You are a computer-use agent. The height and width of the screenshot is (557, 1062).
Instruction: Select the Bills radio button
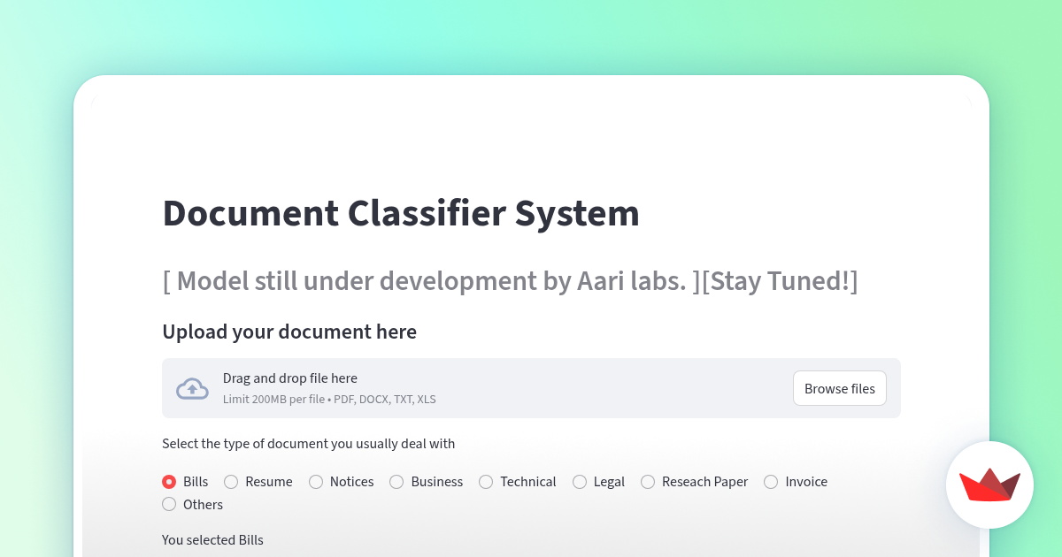click(168, 481)
